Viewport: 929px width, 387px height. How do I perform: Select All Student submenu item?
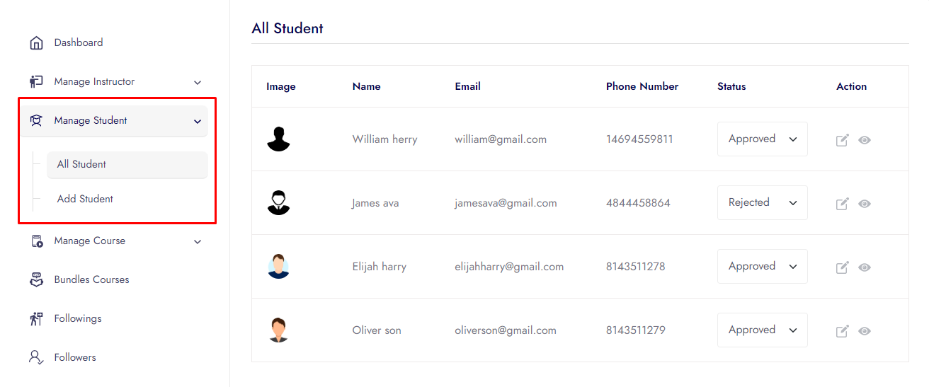(81, 164)
